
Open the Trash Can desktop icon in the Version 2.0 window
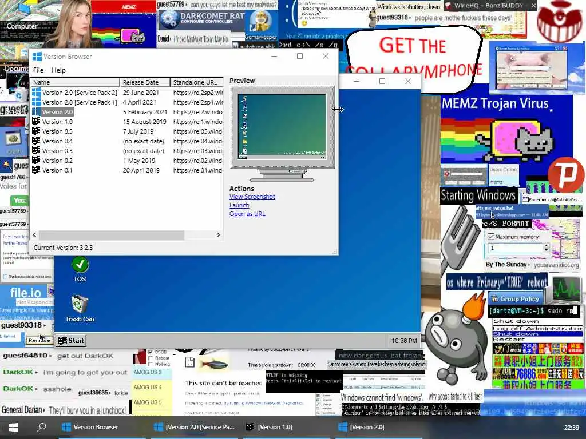click(80, 308)
